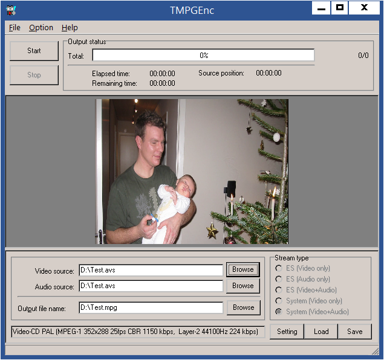Maximize the TMPGEnc window
This screenshot has height=360, width=384.
click(340, 8)
